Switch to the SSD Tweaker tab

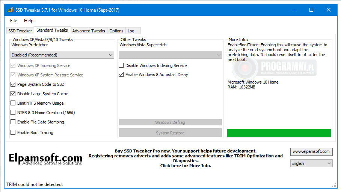(20, 31)
